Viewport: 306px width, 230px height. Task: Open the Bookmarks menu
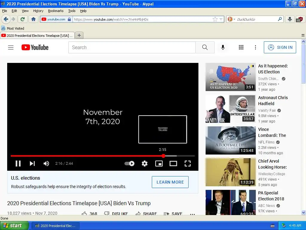(x=56, y=11)
